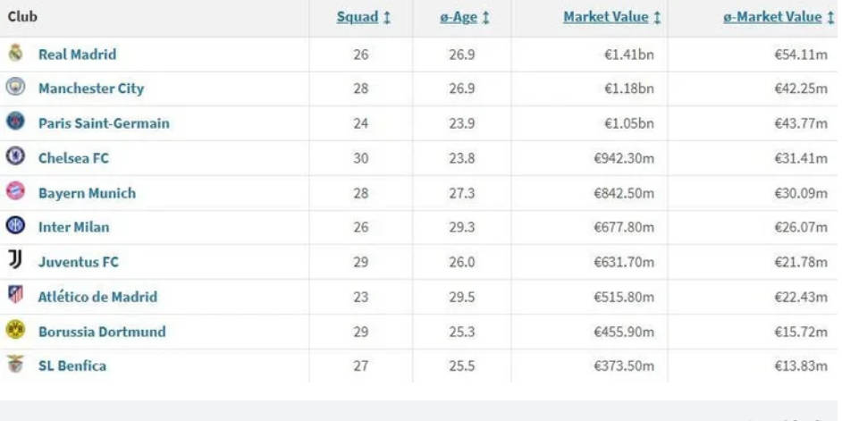Sort table by Squad column
Image resolution: width=842 pixels, height=421 pixels.
(364, 17)
